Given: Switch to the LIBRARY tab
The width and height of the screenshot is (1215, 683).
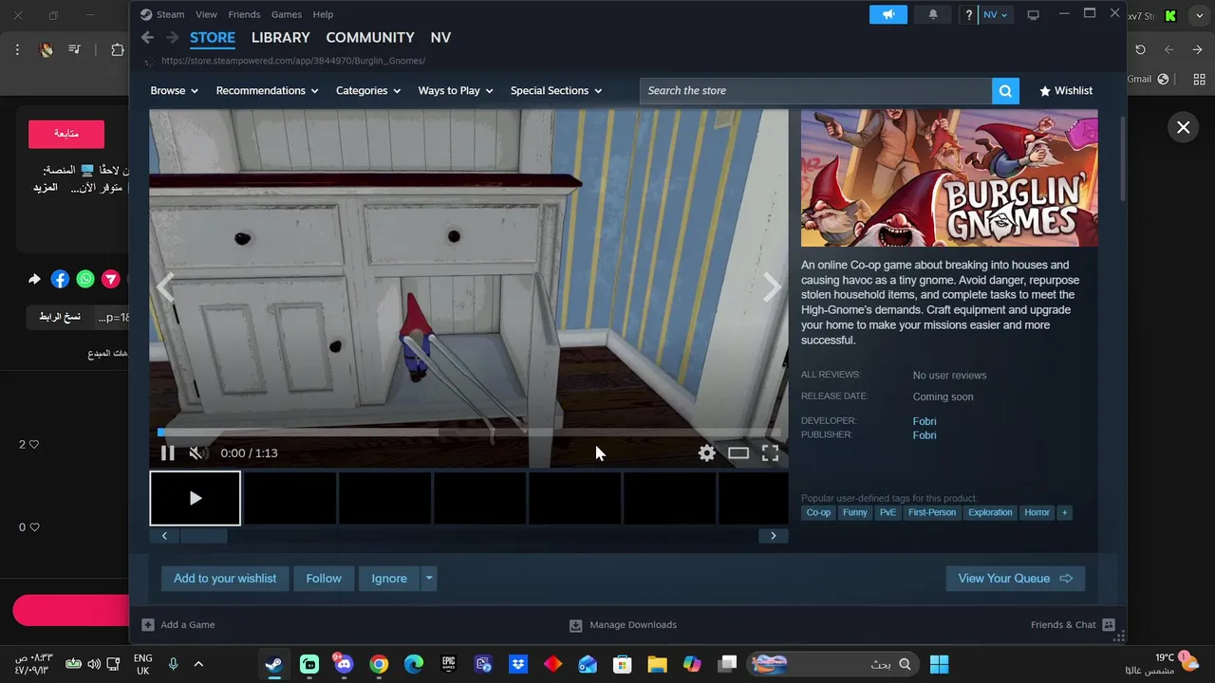Looking at the screenshot, I should (280, 37).
